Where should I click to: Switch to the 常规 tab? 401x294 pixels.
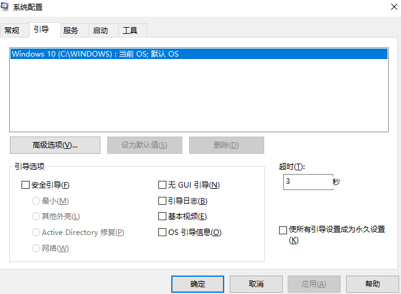(12, 30)
